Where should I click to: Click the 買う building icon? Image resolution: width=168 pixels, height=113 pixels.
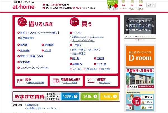click(x=74, y=22)
